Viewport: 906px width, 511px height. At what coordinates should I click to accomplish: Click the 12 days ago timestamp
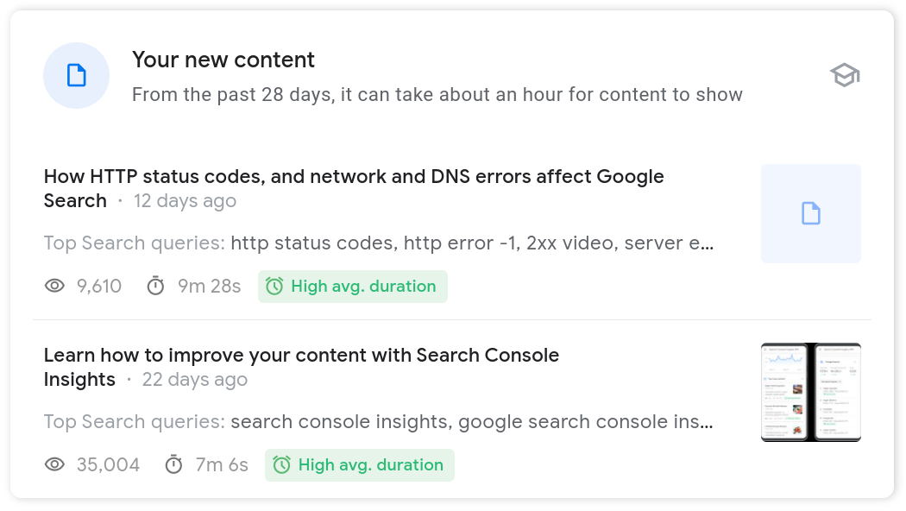pyautogui.click(x=185, y=200)
